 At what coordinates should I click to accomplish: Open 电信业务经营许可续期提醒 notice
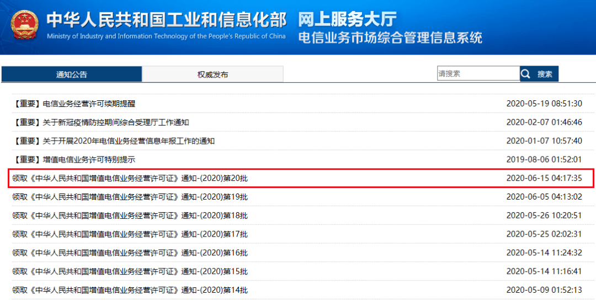click(x=74, y=104)
